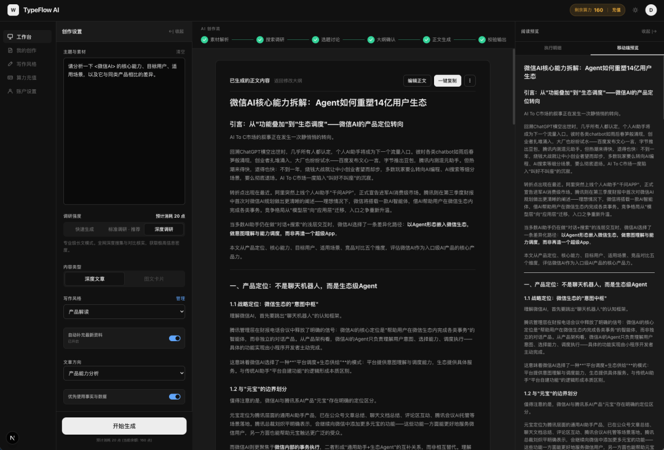Click the mobile preview heading 一、产品定位
The width and height of the screenshot is (664, 450).
(585, 285)
